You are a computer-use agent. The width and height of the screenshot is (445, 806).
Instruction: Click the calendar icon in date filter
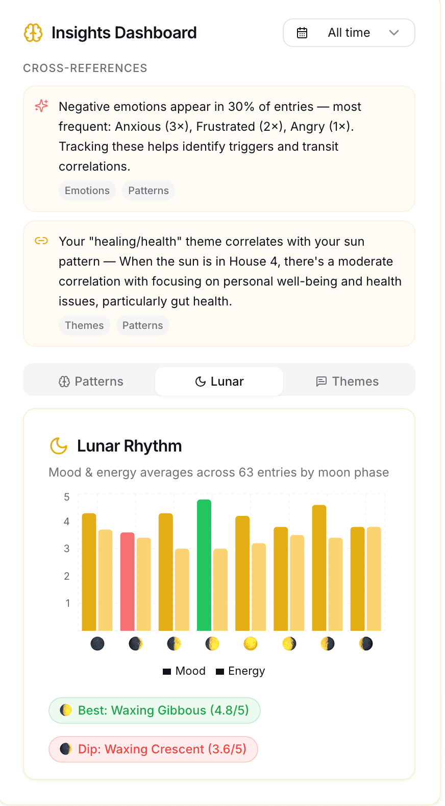click(x=302, y=33)
